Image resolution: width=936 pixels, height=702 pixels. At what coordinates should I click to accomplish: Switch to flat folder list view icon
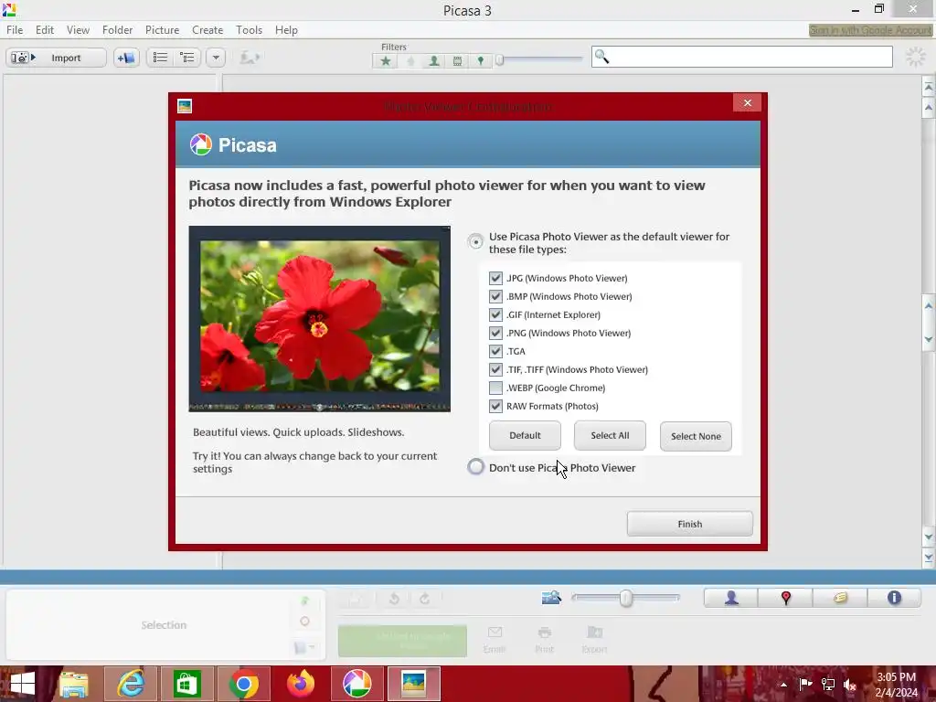click(x=160, y=58)
